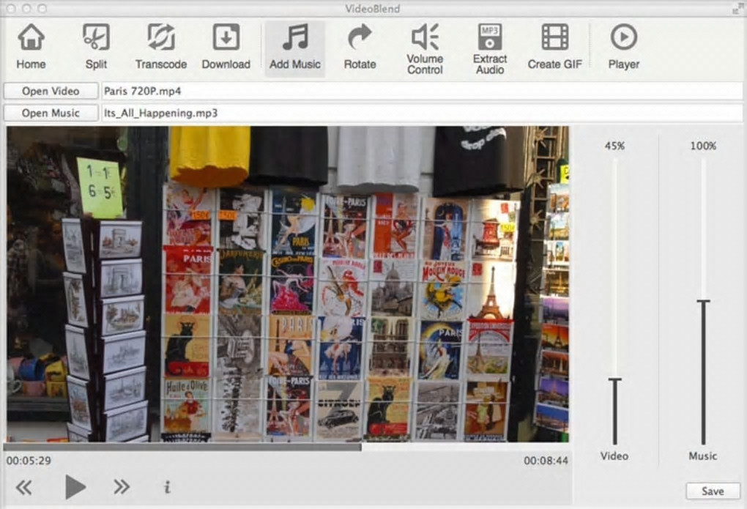Open the Rotate tool
Image resolution: width=747 pixels, height=509 pixels.
tap(360, 46)
